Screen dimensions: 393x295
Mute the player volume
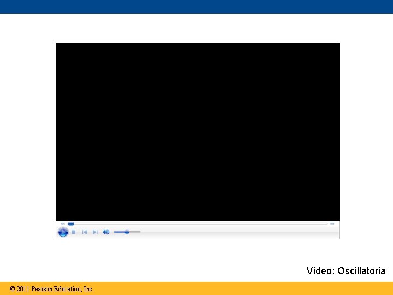106,232
